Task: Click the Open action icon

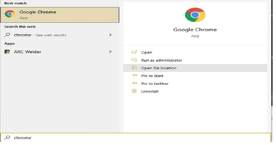Action: coord(134,52)
